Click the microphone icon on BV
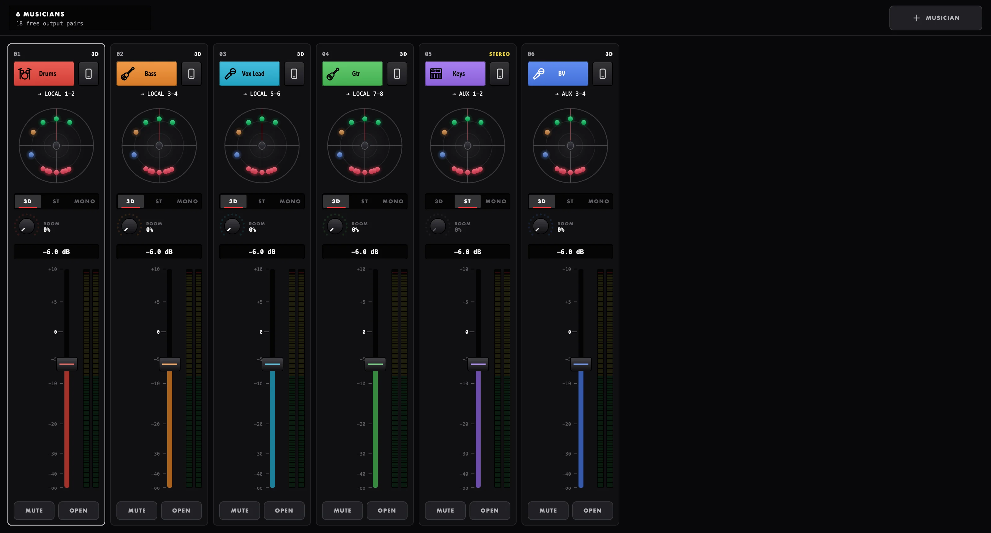The height and width of the screenshot is (533, 991). pyautogui.click(x=539, y=73)
